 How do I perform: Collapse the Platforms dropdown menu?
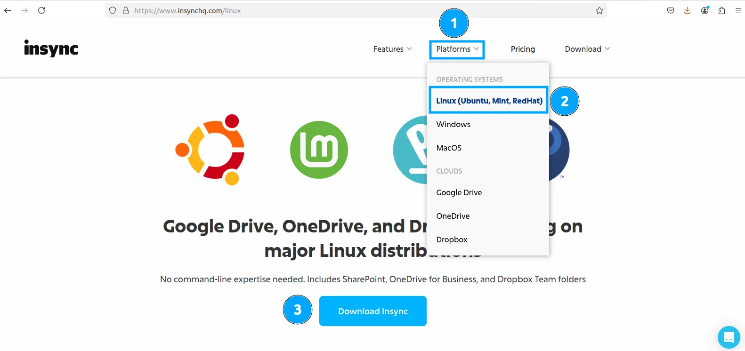click(x=457, y=49)
